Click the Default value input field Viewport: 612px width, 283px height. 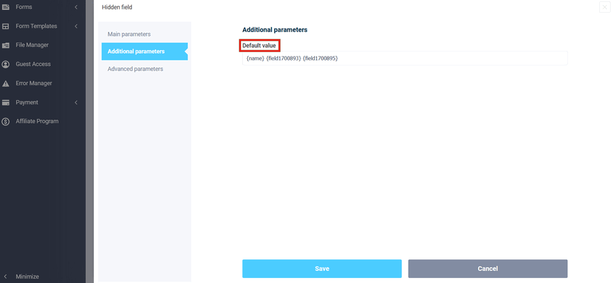pyautogui.click(x=405, y=59)
